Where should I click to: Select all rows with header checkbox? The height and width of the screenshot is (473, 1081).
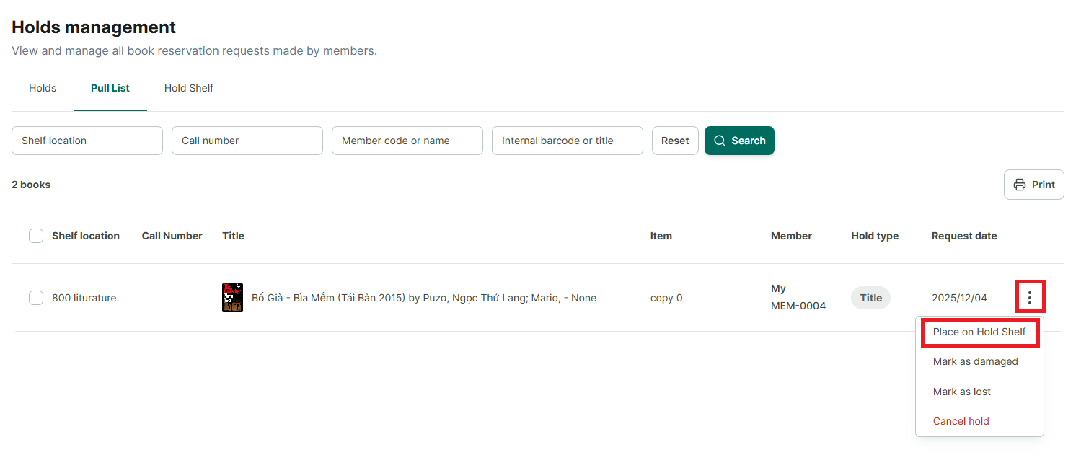[36, 236]
